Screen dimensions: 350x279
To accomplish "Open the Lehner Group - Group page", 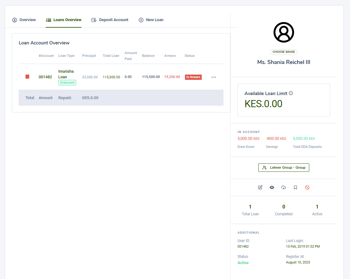I will [x=283, y=167].
